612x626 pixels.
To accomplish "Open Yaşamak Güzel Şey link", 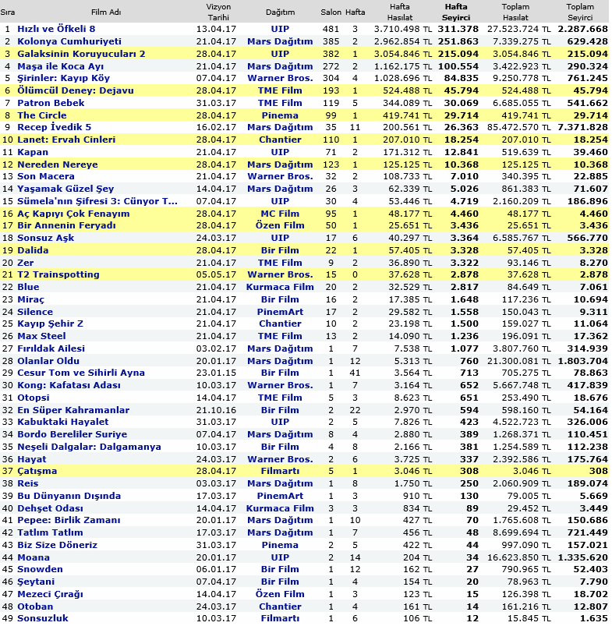I will tap(65, 189).
